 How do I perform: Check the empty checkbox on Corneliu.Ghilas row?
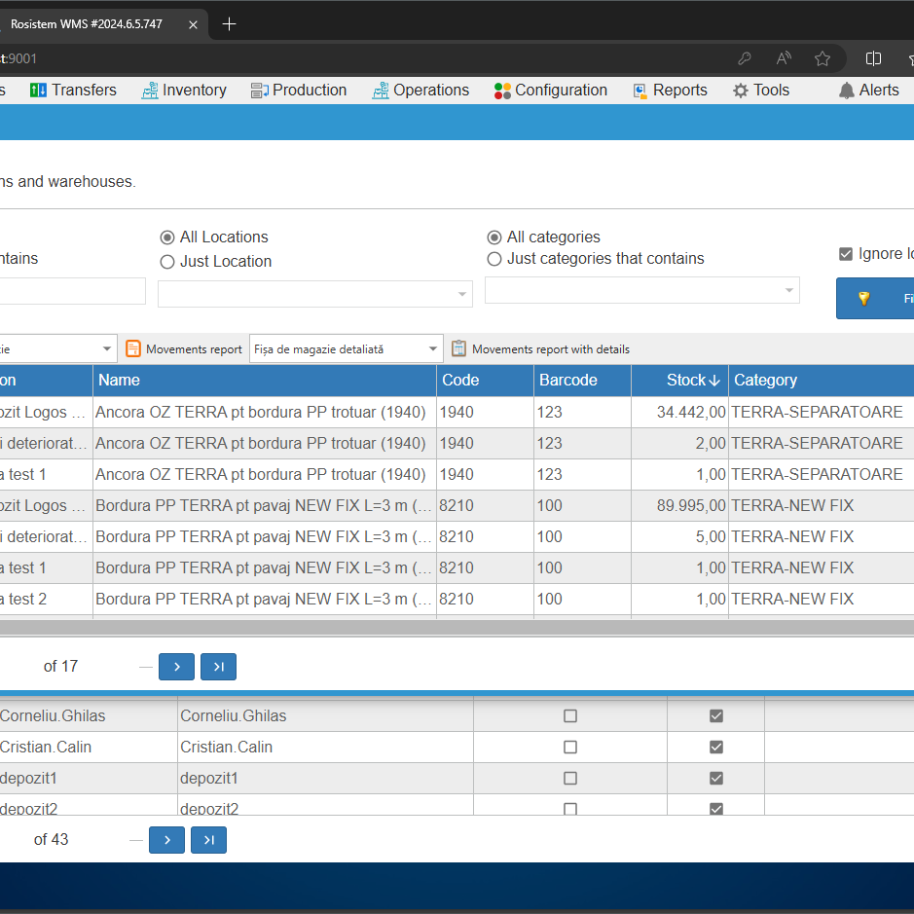[569, 715]
